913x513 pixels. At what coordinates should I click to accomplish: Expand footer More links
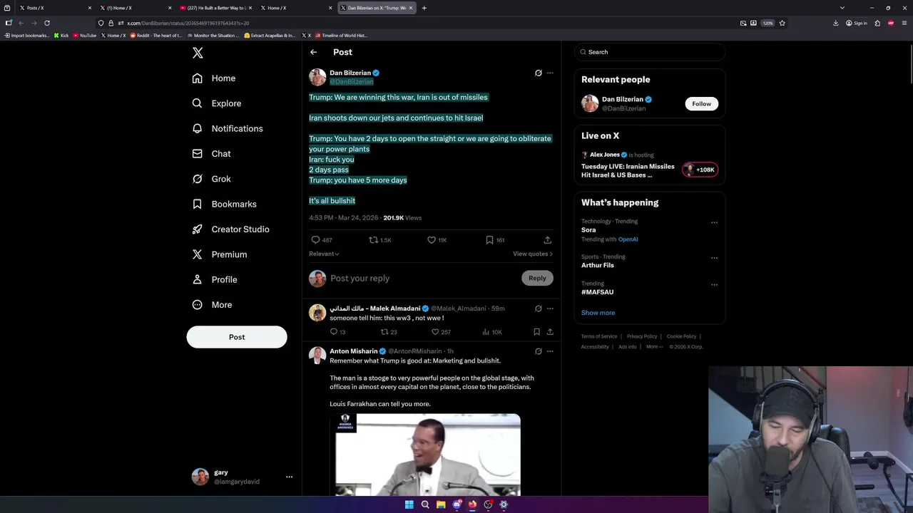[x=654, y=347]
